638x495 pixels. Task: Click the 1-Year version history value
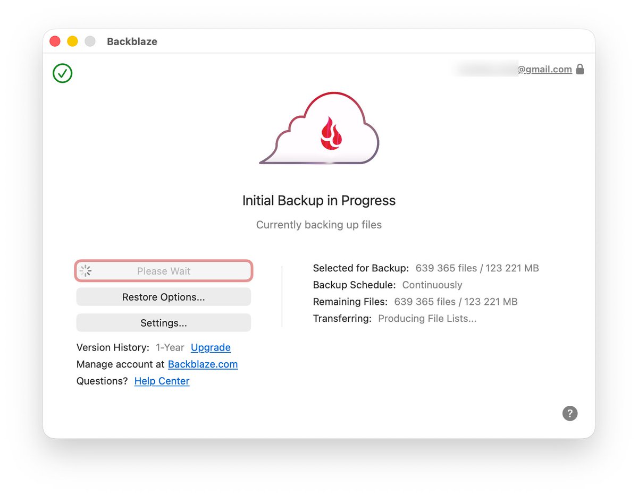170,347
